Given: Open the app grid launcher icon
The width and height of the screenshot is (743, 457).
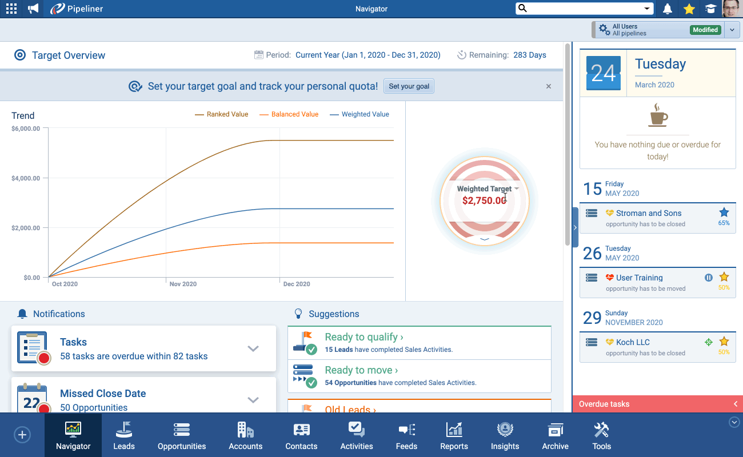Looking at the screenshot, I should (x=11, y=9).
